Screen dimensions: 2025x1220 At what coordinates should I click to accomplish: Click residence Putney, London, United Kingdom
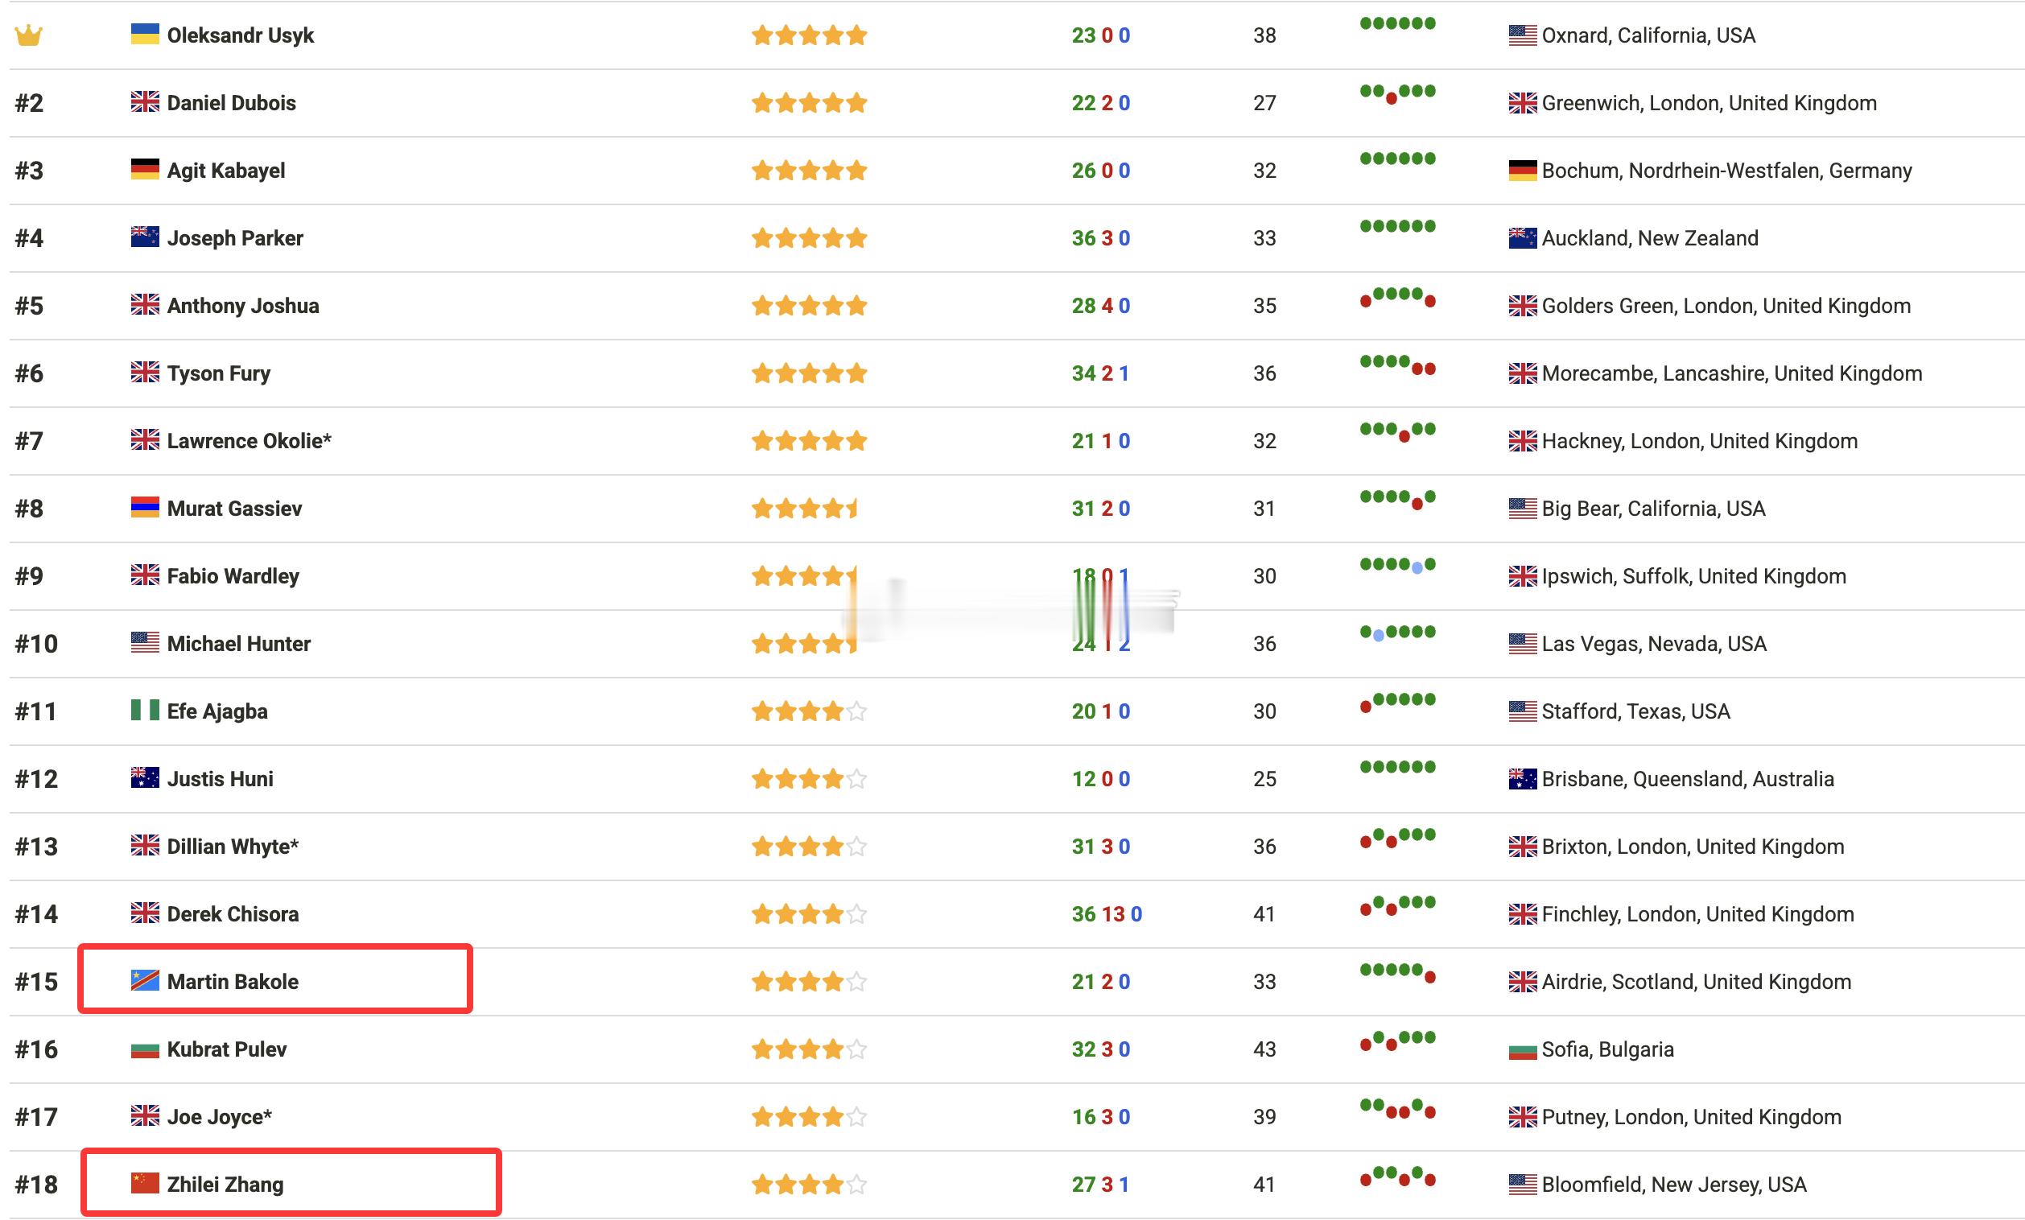[x=1691, y=1116]
